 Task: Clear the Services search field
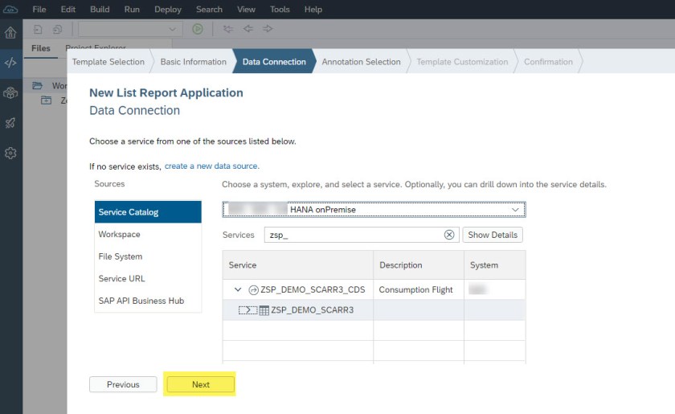(x=449, y=235)
